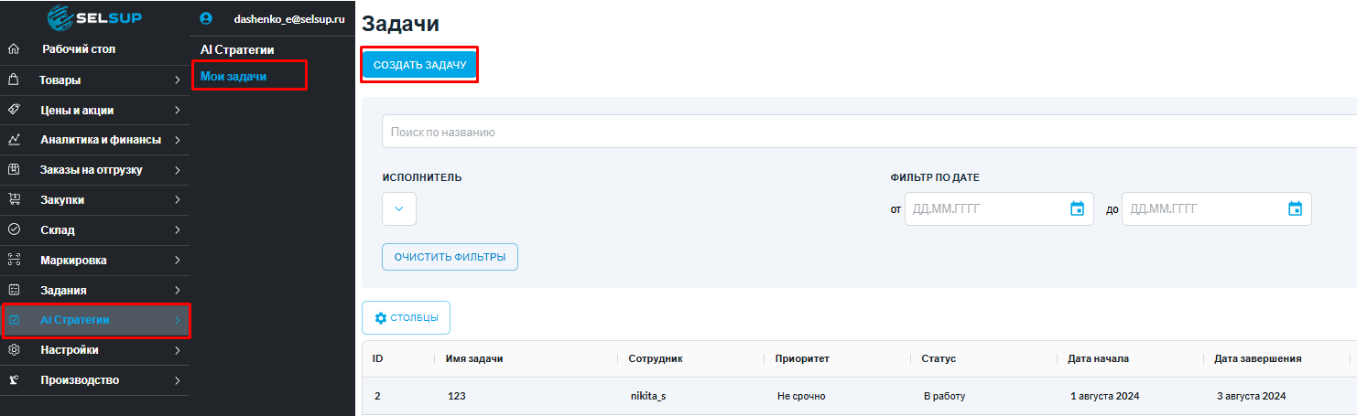This screenshot has height=416, width=1357.
Task: Open the calendar picker for end date
Action: pos(1295,208)
